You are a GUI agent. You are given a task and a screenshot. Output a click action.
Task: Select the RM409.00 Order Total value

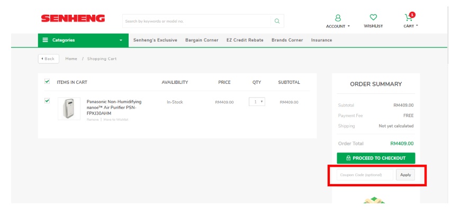point(402,144)
